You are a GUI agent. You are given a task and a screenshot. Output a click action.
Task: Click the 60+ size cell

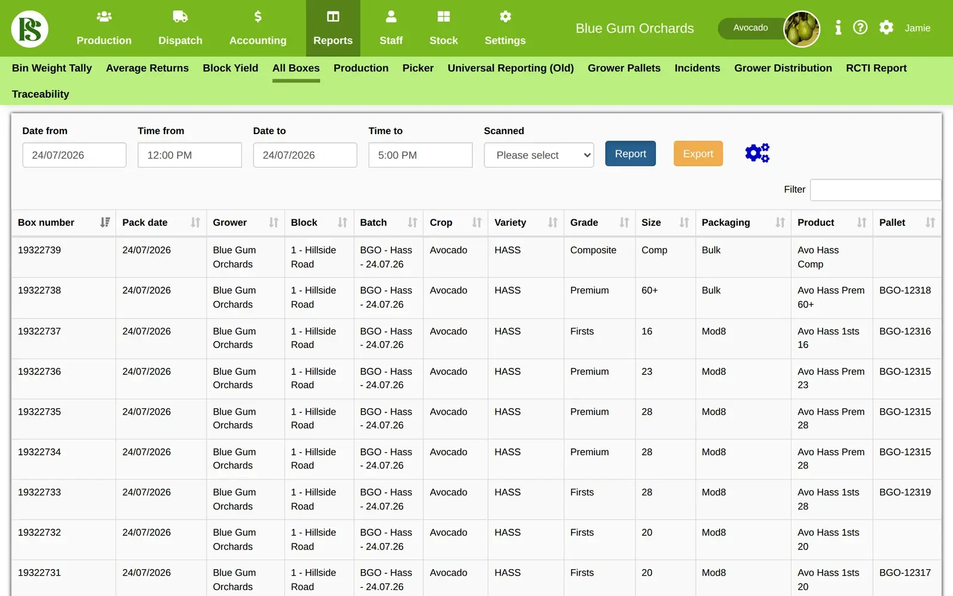665,297
